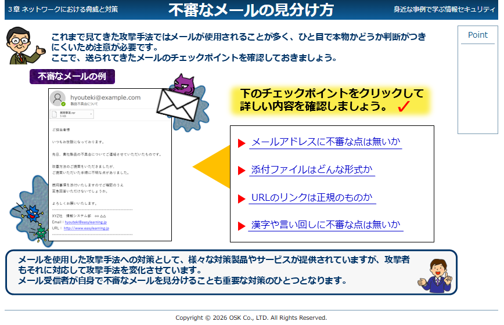Click the envelope icon with purple monster
This screenshot has height=325, width=504.
(179, 99)
